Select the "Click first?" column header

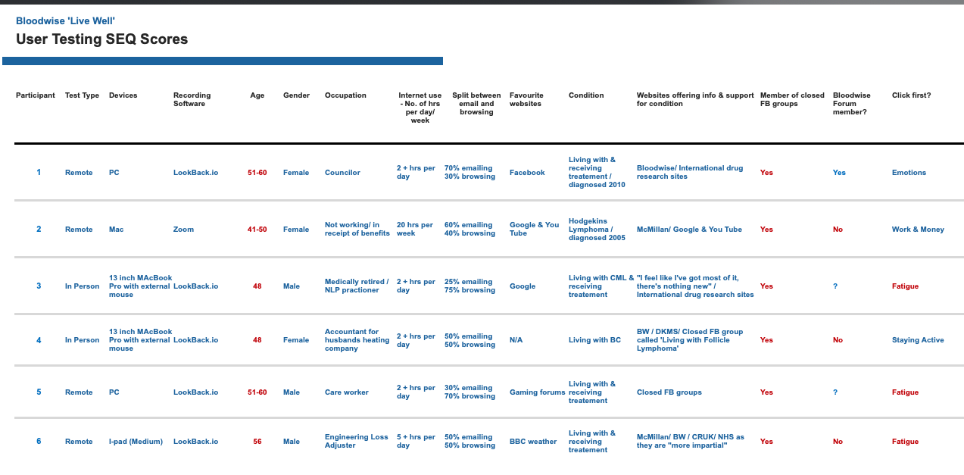click(x=911, y=95)
